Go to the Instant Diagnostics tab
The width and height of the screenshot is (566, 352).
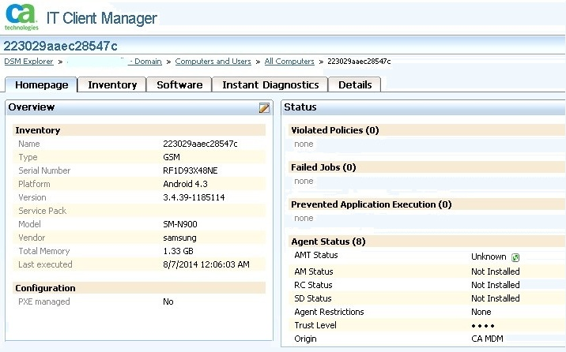(x=270, y=84)
